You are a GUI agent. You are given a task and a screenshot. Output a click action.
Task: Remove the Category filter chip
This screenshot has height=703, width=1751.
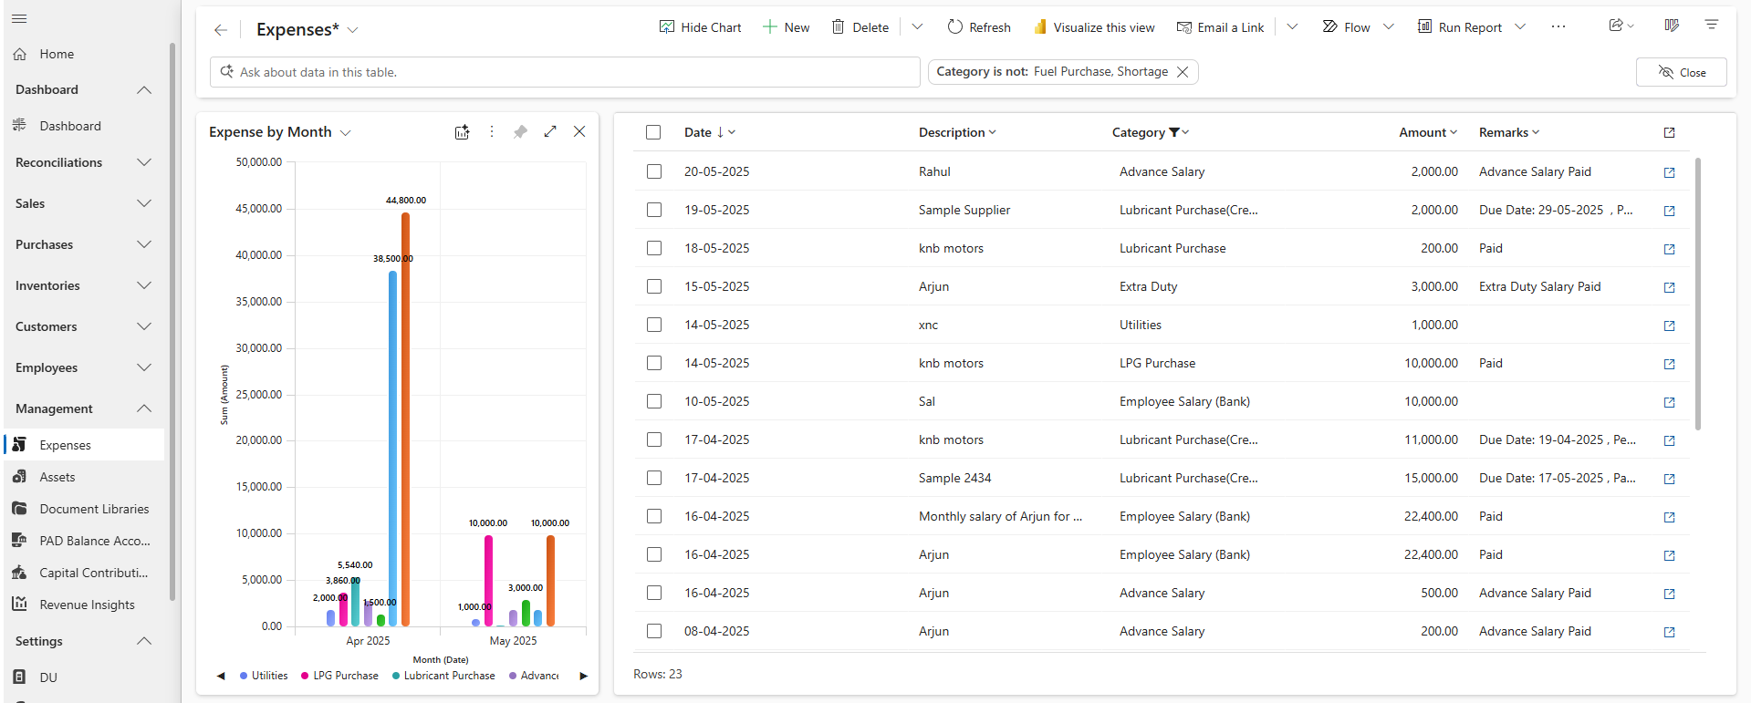[x=1183, y=72]
